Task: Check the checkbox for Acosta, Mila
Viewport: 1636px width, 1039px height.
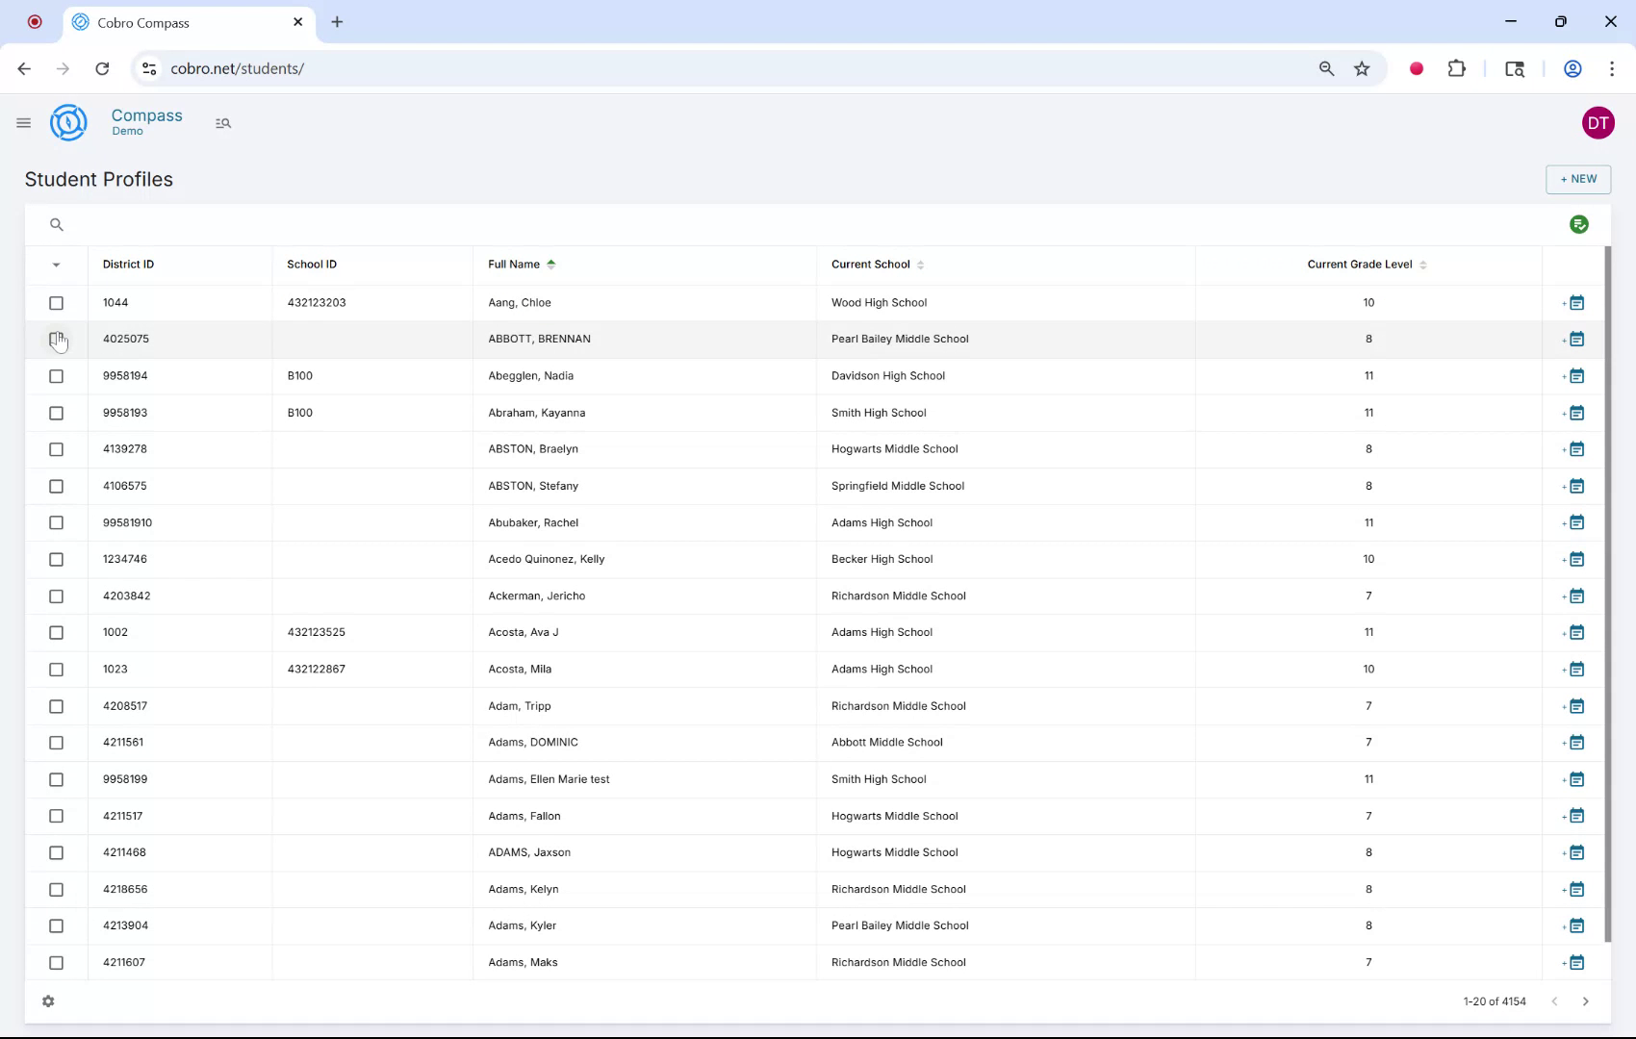Action: (56, 670)
